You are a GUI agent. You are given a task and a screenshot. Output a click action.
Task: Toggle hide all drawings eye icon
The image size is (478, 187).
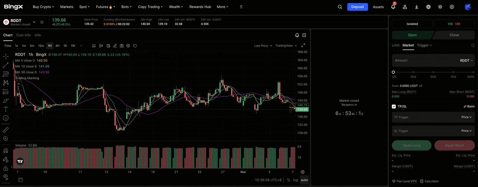[6, 176]
